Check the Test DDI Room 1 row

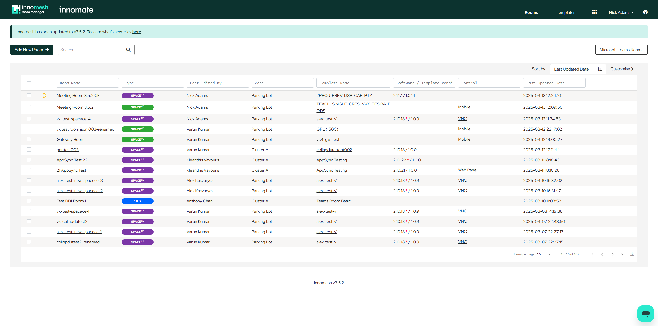tap(29, 201)
